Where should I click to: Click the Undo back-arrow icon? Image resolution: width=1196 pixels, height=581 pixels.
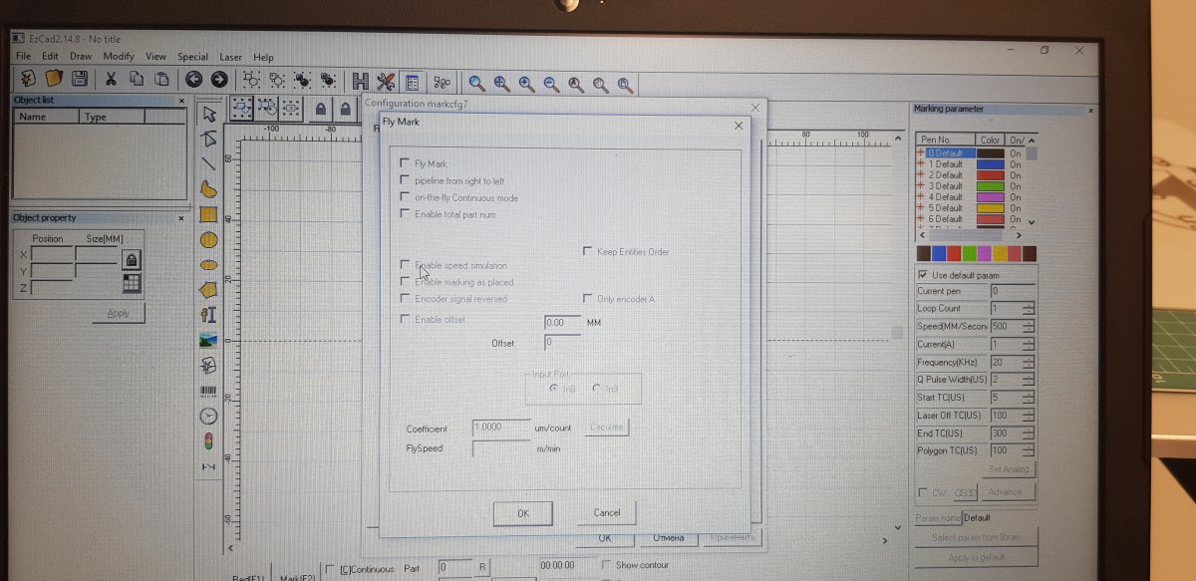[193, 79]
